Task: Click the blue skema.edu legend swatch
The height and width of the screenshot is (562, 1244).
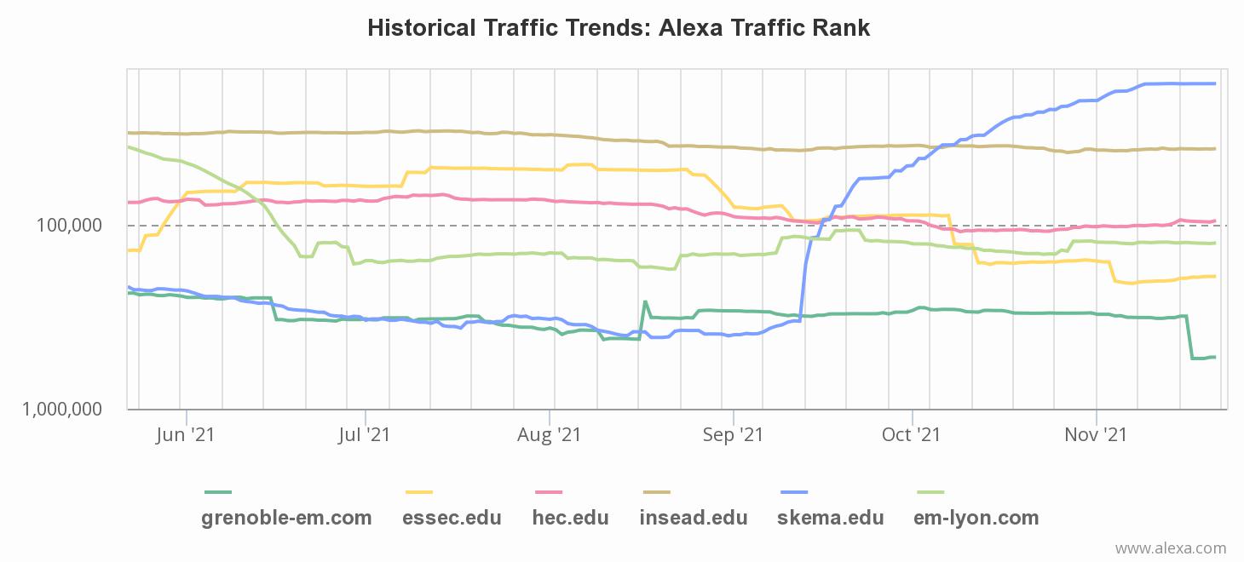Action: (x=793, y=492)
